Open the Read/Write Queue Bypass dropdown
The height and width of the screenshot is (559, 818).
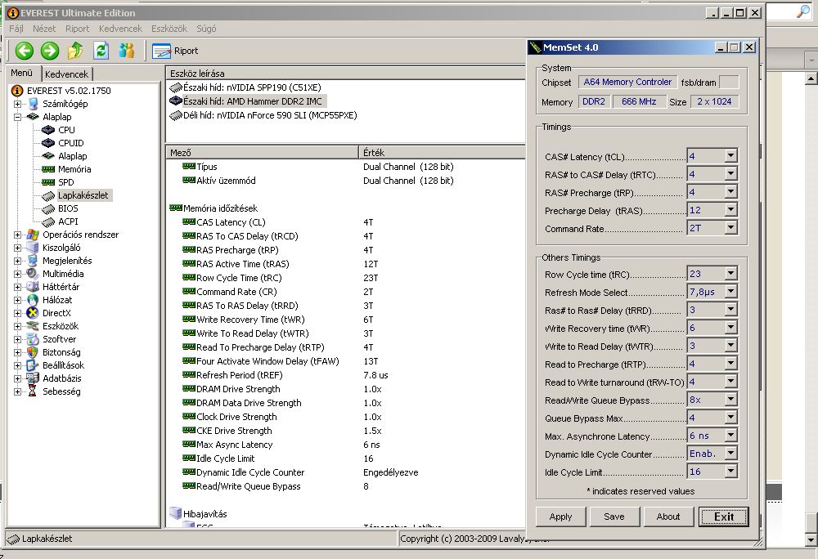click(x=730, y=400)
